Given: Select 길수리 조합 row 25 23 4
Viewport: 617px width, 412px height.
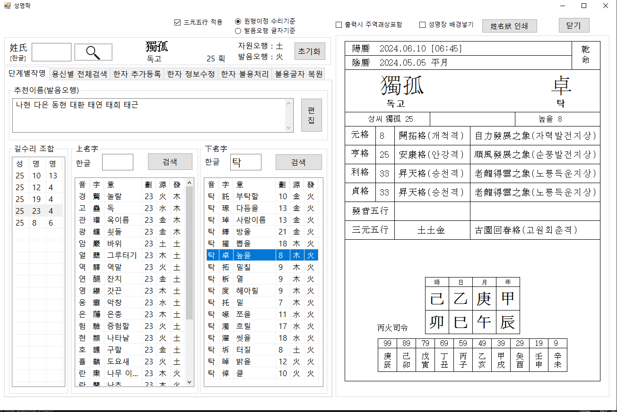Looking at the screenshot, I should point(38,211).
